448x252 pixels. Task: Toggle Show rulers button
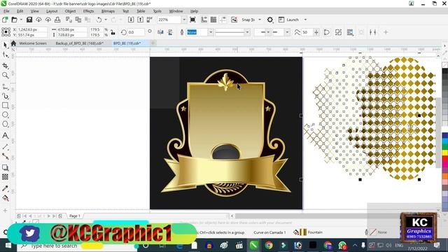pos(204,20)
